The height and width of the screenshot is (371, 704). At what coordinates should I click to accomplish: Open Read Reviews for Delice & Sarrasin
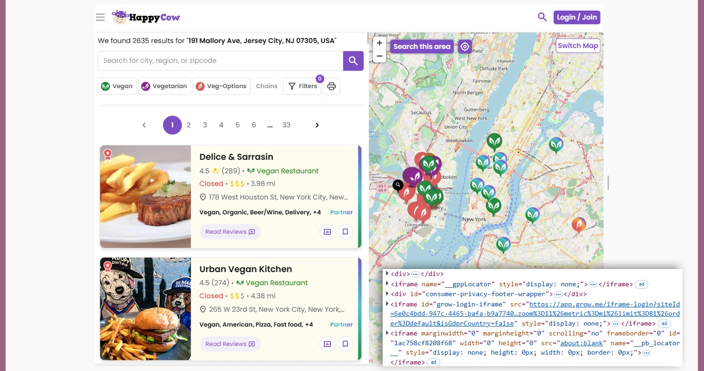pos(230,232)
